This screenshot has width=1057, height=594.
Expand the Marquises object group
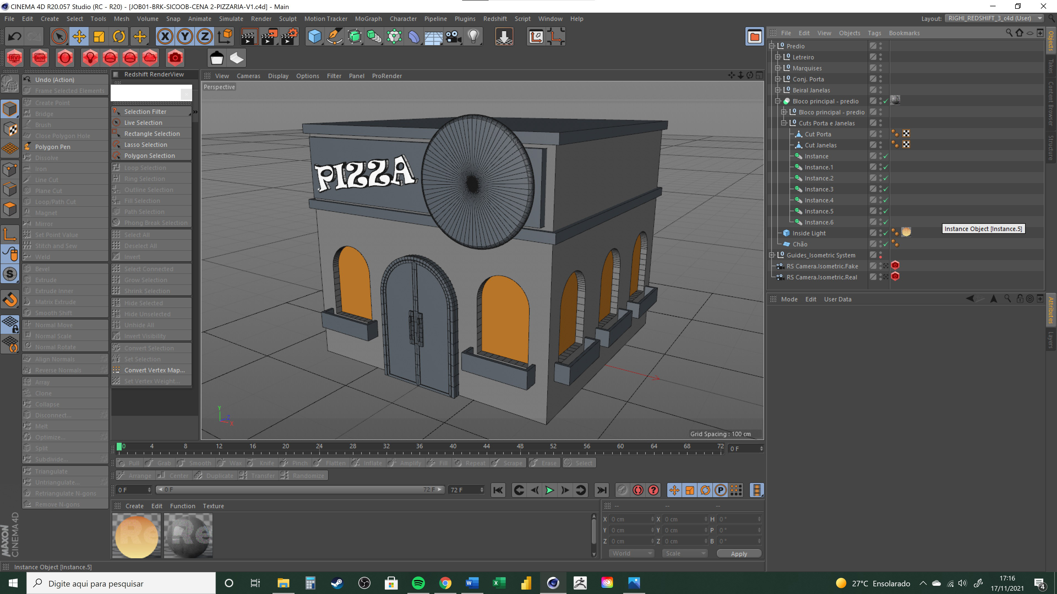point(778,68)
